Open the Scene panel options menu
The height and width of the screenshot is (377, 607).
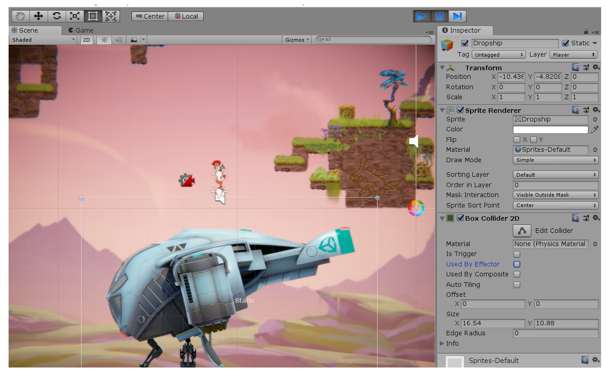429,32
